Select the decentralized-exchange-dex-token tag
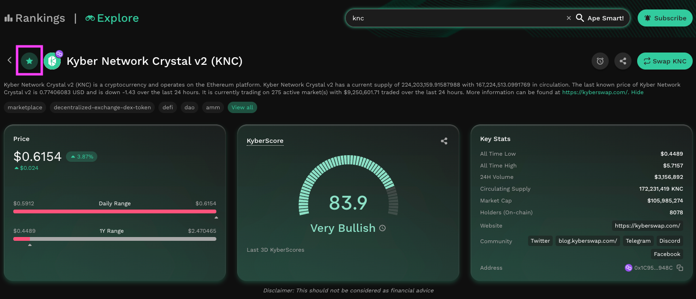696x299 pixels. coord(102,107)
